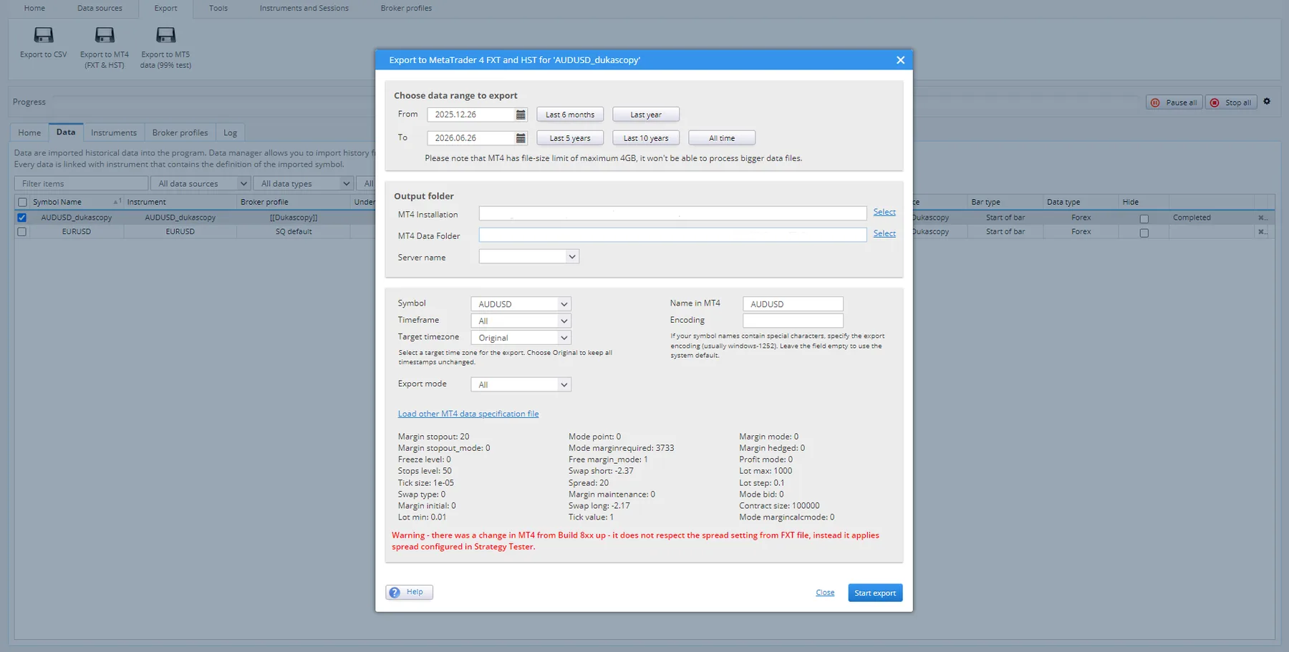Sort by Symbol Name column header

[x=57, y=203]
